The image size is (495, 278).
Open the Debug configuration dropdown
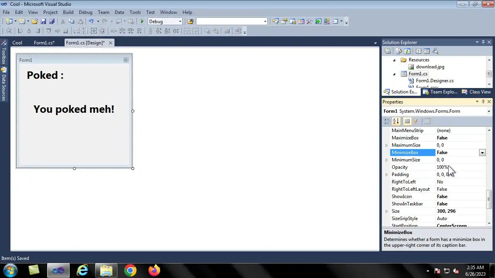point(180,22)
